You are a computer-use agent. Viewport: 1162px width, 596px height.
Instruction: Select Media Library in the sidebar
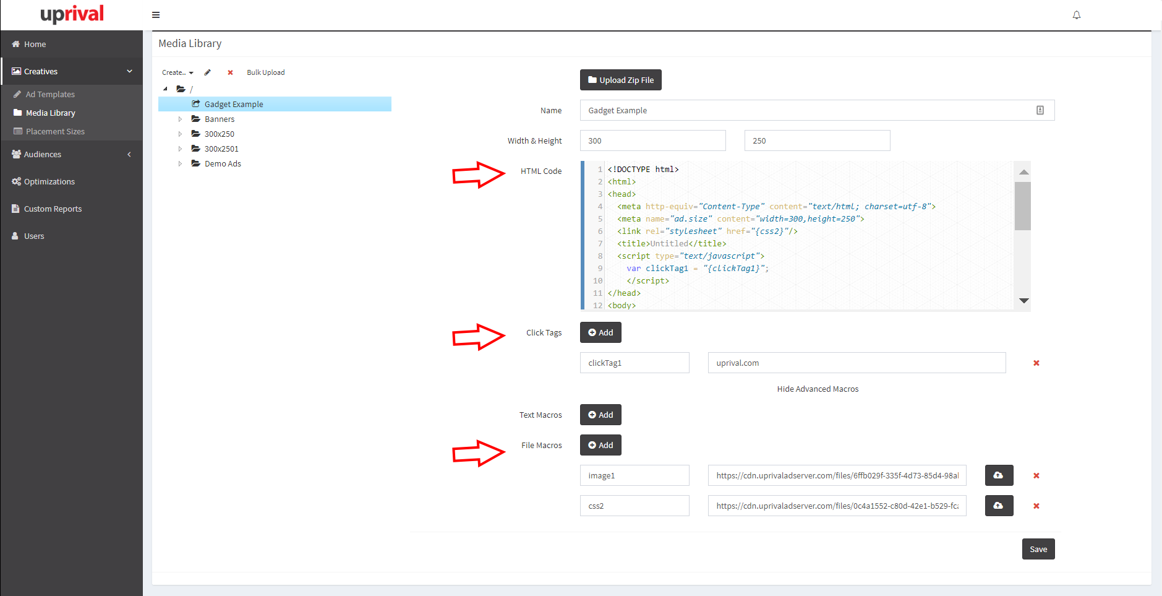pos(71,113)
